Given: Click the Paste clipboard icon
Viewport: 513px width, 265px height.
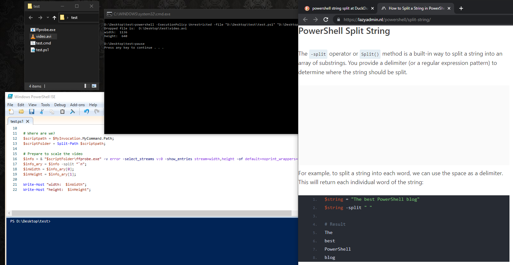Looking at the screenshot, I should click(62, 112).
